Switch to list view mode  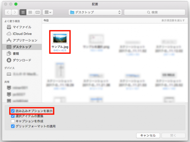point(30,12)
